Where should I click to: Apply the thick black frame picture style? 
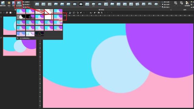(81, 4)
